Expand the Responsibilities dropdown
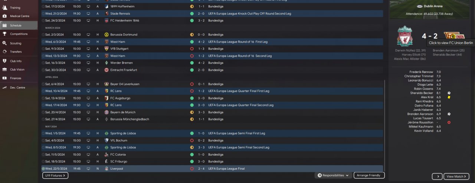Viewport: 475px width, 183px height. point(333,175)
